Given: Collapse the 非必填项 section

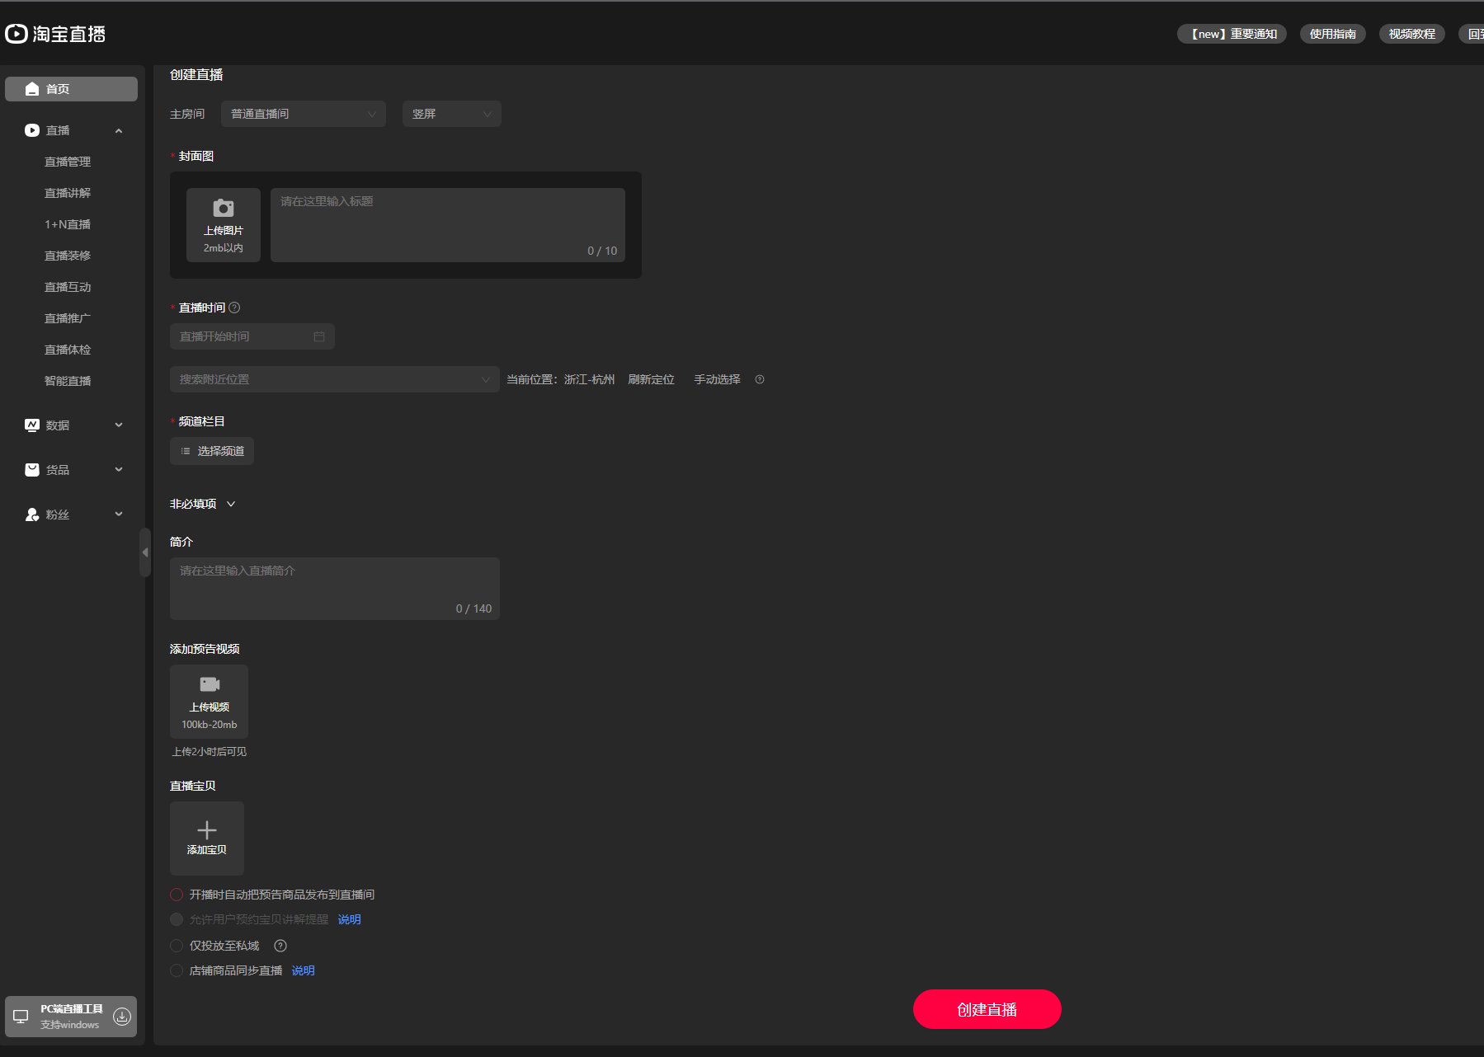Looking at the screenshot, I should 203,504.
